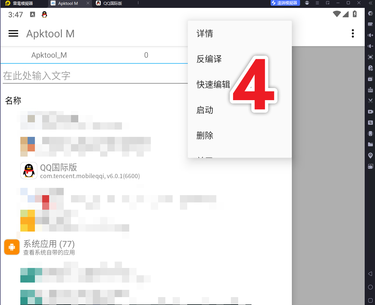Open the hamburger navigation menu
375x305 pixels.
click(13, 33)
